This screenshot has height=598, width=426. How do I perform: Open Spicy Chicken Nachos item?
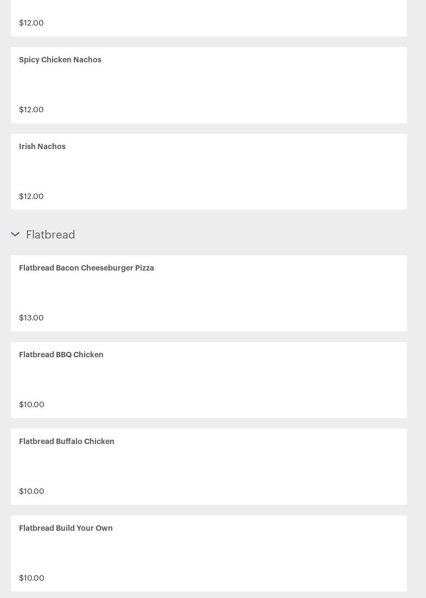(209, 85)
